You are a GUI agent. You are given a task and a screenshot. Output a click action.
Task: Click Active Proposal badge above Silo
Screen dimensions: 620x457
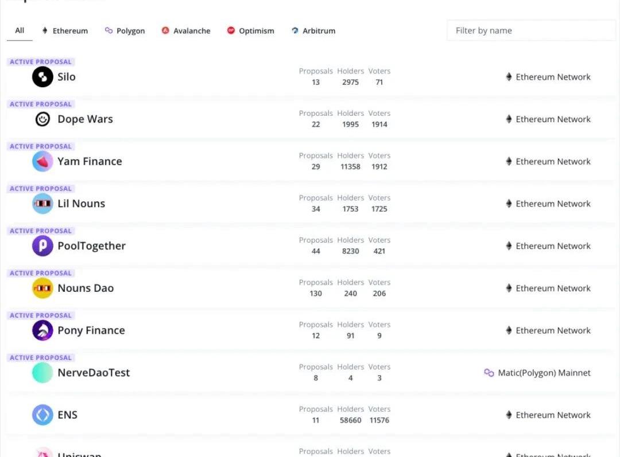pos(41,62)
